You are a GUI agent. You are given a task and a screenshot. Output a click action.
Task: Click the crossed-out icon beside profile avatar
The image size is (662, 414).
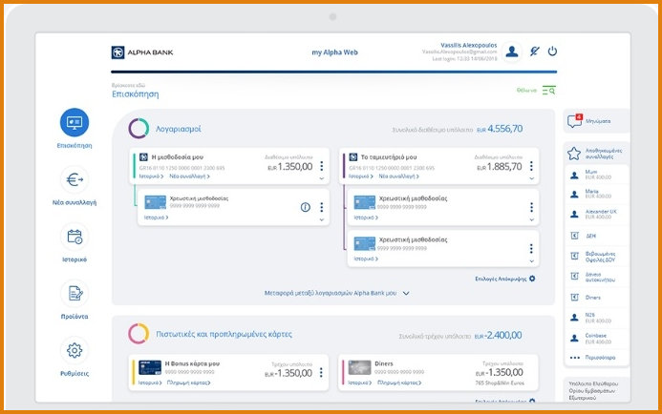tap(535, 52)
